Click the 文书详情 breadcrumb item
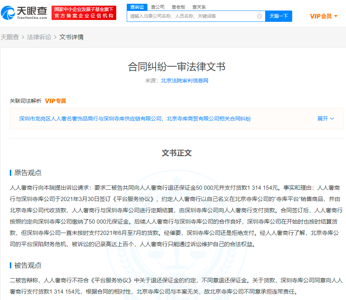 click(71, 37)
